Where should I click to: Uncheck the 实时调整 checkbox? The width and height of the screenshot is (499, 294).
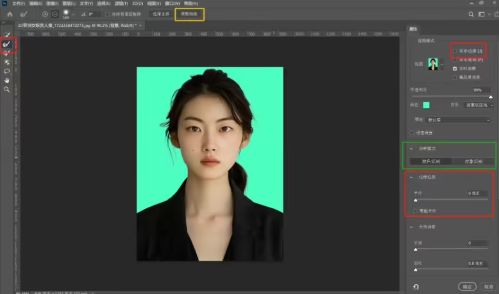(x=455, y=68)
